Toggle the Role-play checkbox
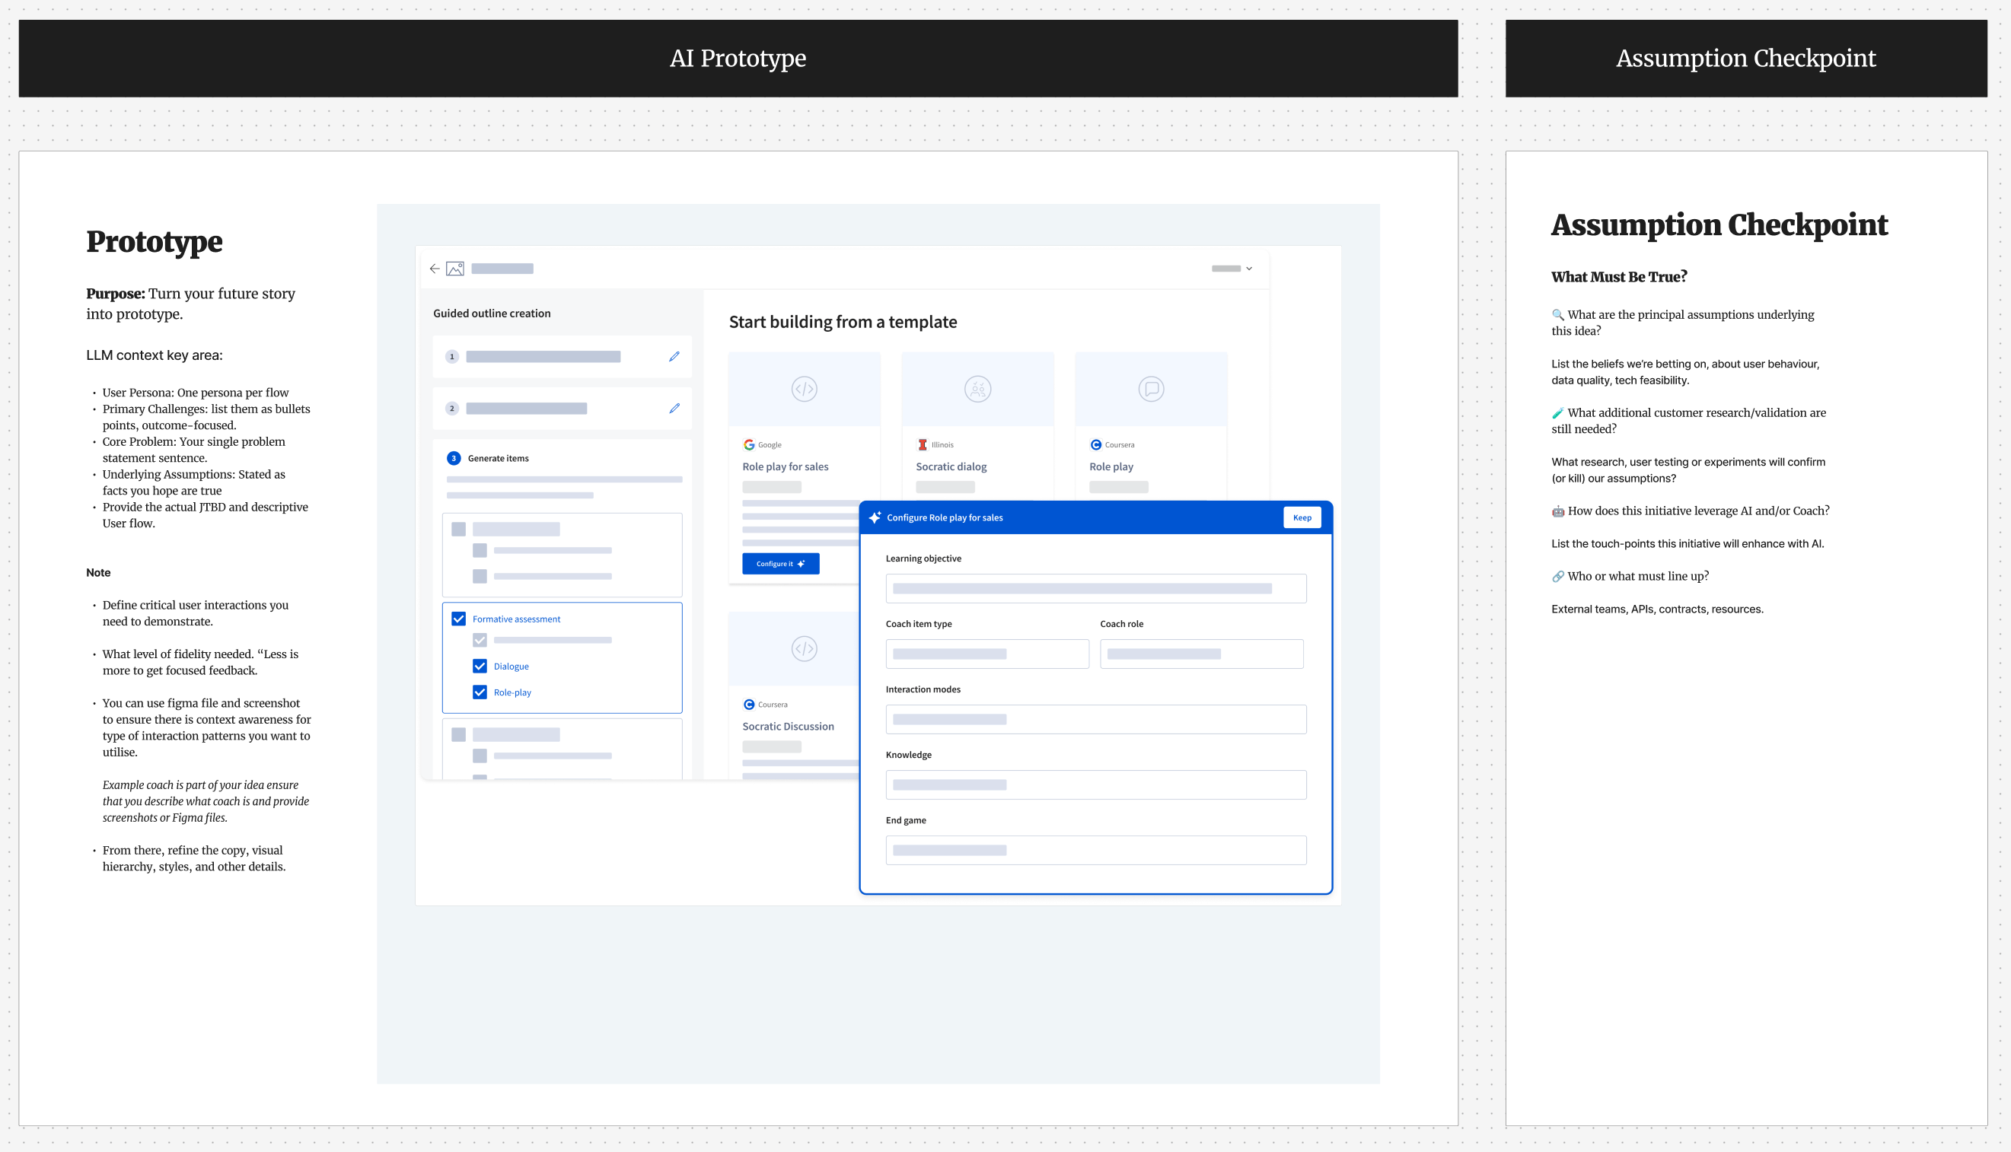The width and height of the screenshot is (2011, 1152). (480, 692)
